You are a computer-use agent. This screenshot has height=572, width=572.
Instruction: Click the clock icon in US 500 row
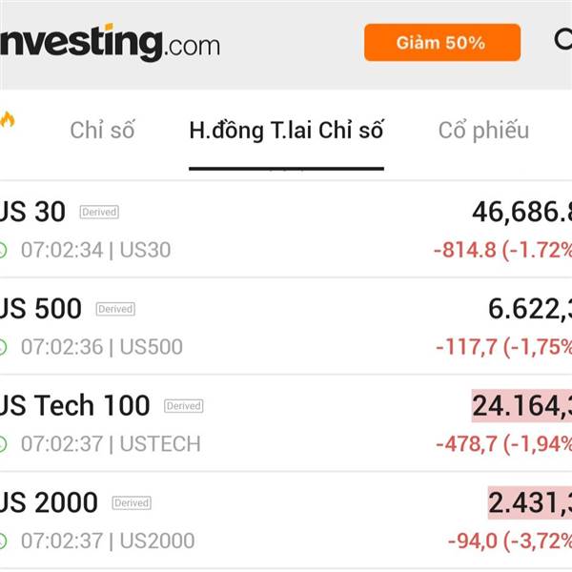coord(3,347)
